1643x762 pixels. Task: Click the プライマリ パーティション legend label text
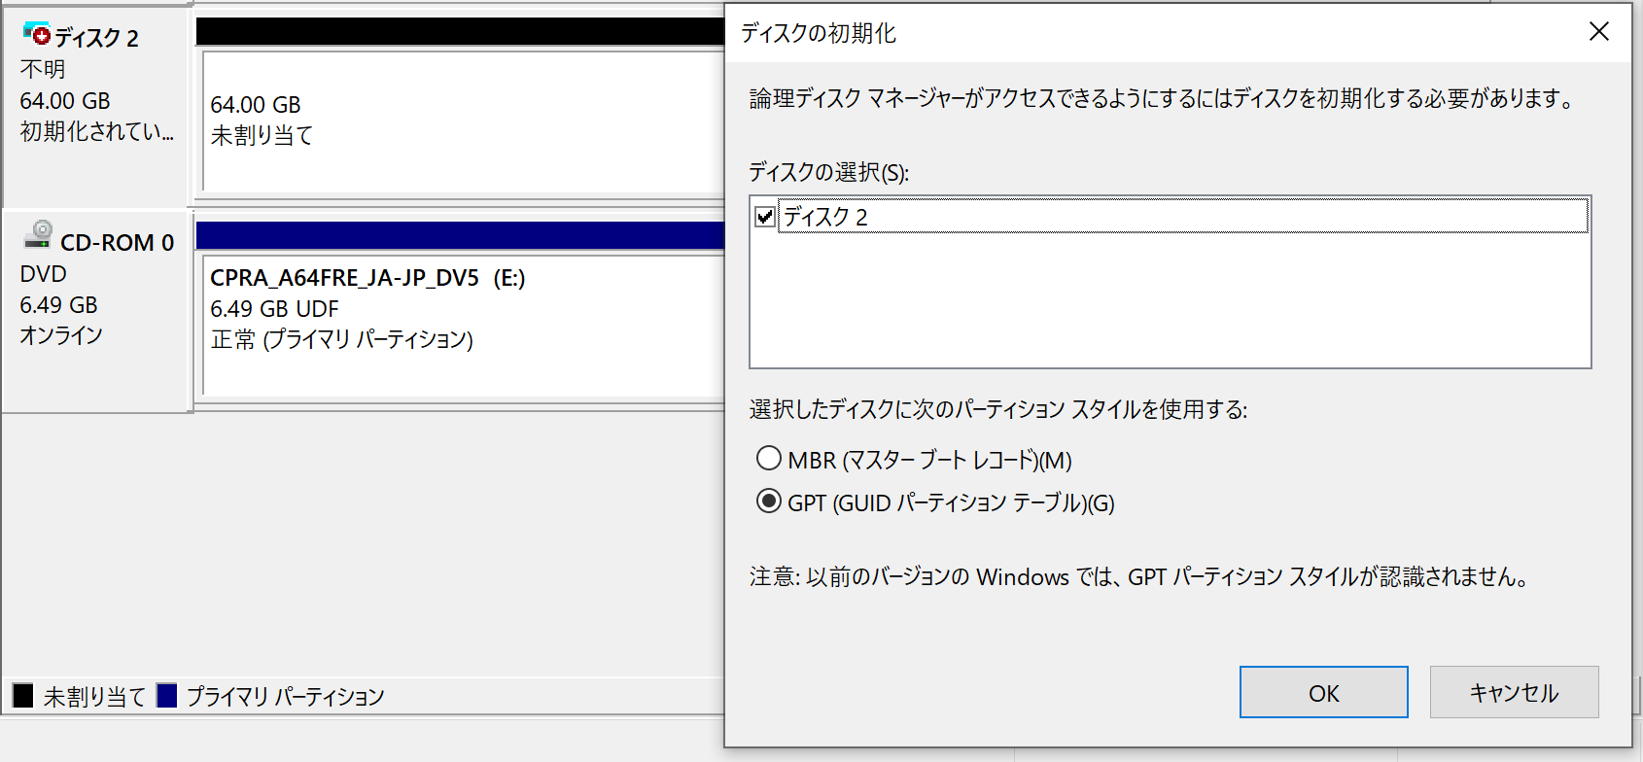tap(285, 697)
